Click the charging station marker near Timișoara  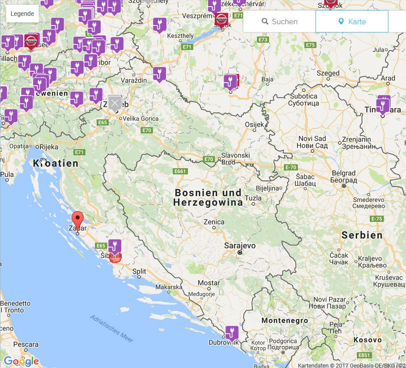(x=383, y=106)
